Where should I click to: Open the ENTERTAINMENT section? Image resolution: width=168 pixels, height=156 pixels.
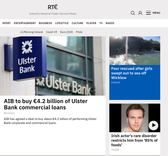pyautogui.click(x=25, y=23)
